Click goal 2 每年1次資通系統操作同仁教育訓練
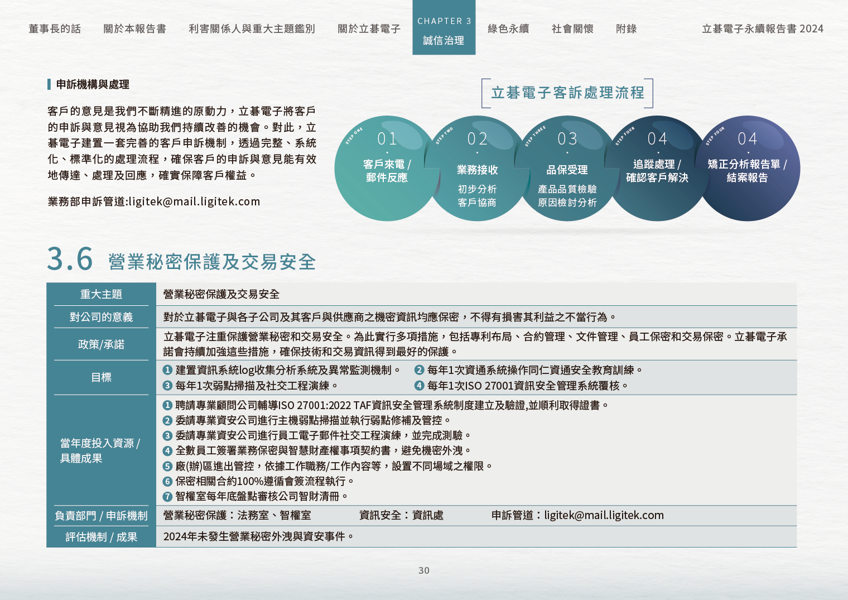Image resolution: width=848 pixels, height=600 pixels. (529, 370)
